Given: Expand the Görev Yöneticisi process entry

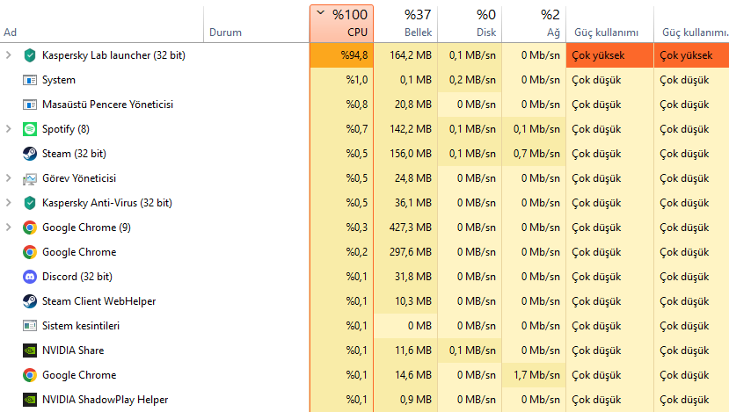Looking at the screenshot, I should 9,178.
